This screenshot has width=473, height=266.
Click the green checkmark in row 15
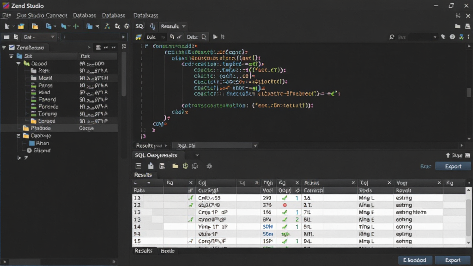pos(285,241)
